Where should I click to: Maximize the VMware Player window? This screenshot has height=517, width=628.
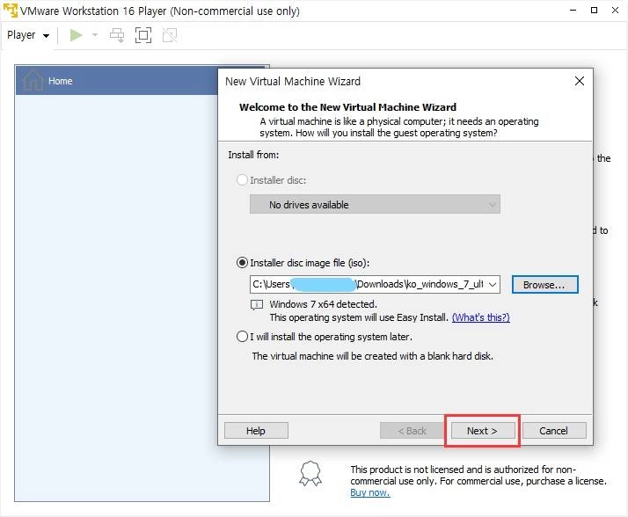point(595,11)
